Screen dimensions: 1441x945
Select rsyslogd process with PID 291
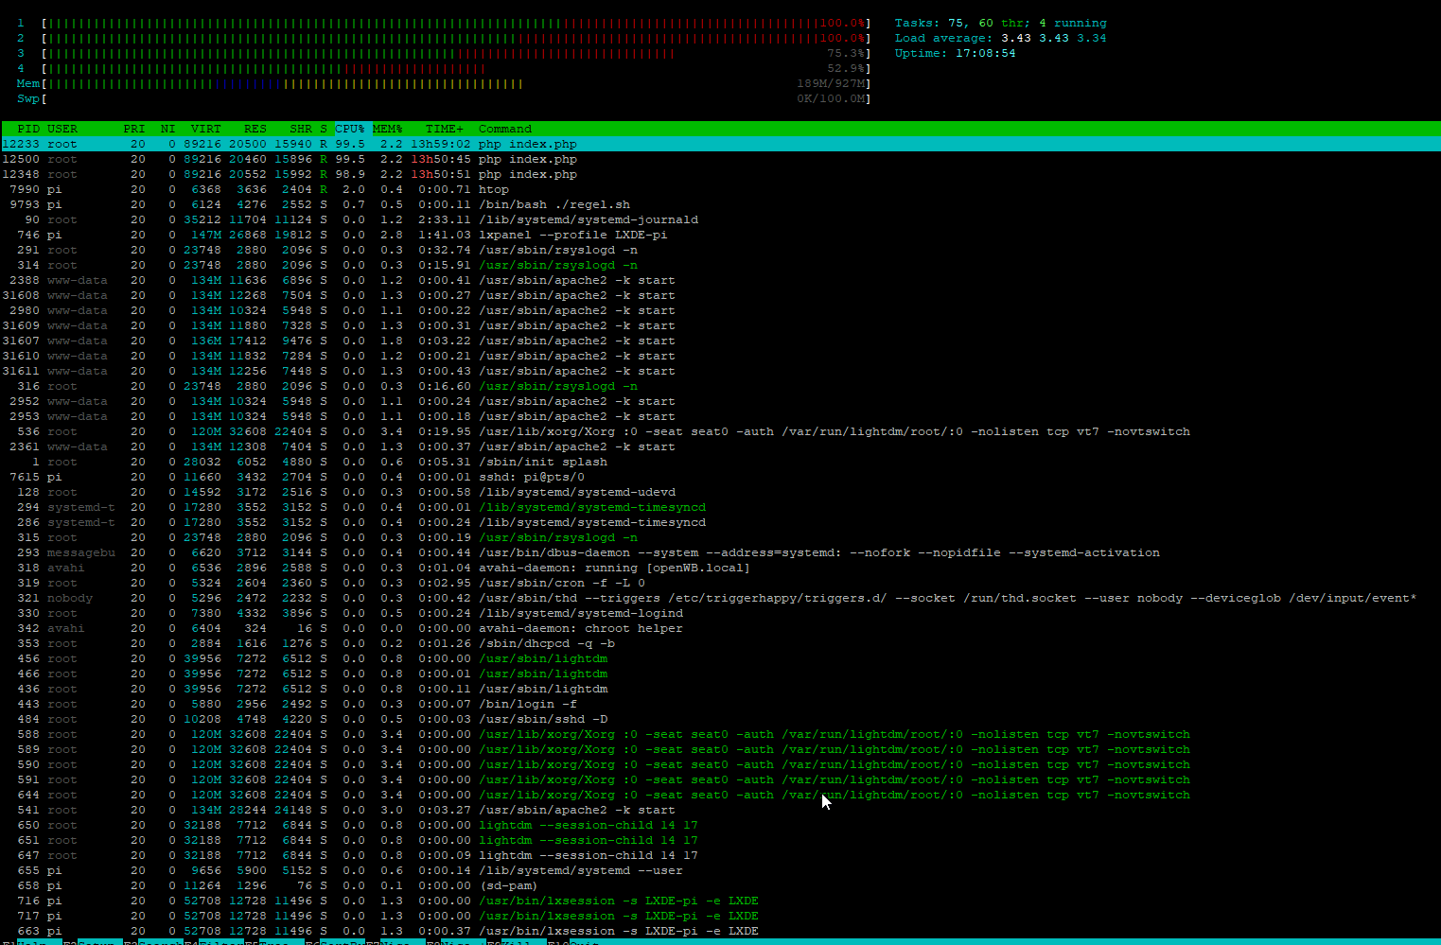(720, 250)
